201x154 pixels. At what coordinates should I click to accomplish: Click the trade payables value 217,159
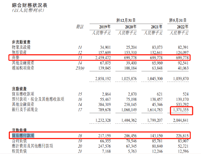coord(105,136)
